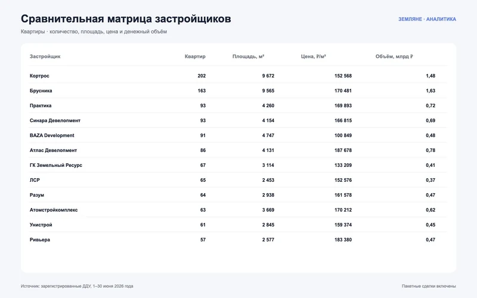Click price '152 576' for ЛСР
477x298 pixels.
[x=343, y=180]
